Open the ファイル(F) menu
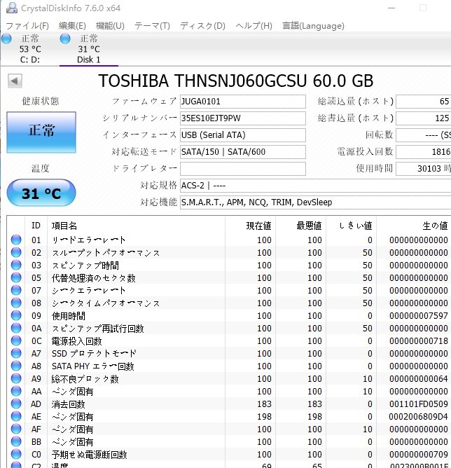The width and height of the screenshot is (451, 468). pos(27,26)
